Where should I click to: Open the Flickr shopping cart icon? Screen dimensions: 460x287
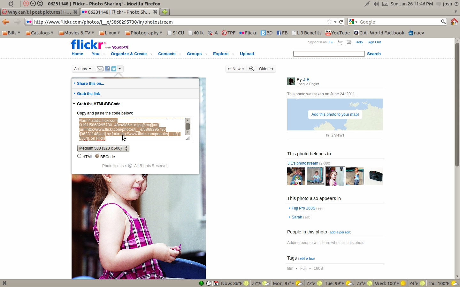tap(340, 42)
